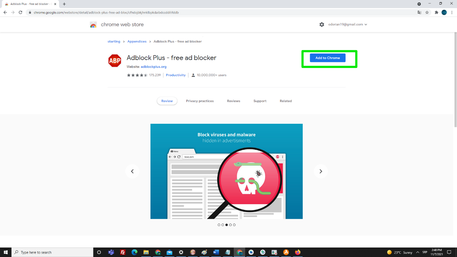Image resolution: width=457 pixels, height=257 pixels.
Task: Click the chrome web store logo
Action: coord(93,25)
